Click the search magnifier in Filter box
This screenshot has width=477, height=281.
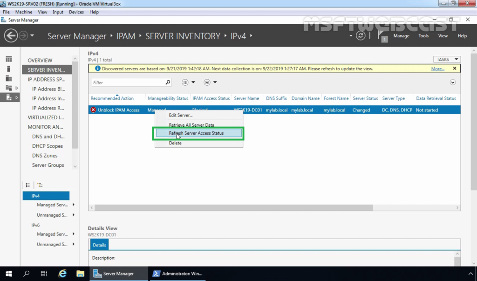168,82
